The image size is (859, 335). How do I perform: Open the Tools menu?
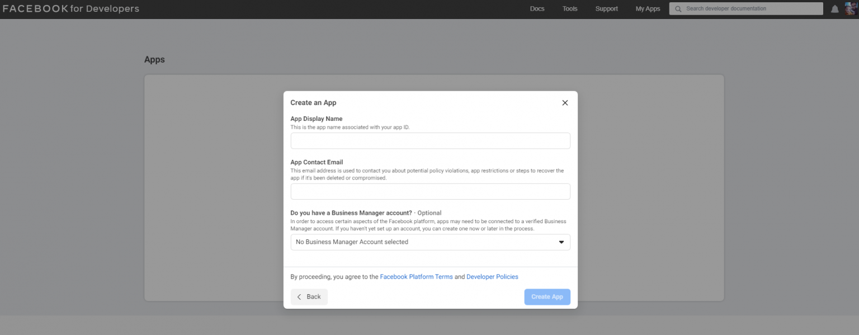click(569, 8)
